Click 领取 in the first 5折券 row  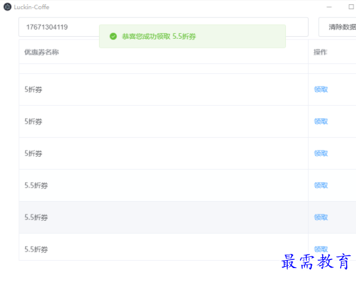321,89
